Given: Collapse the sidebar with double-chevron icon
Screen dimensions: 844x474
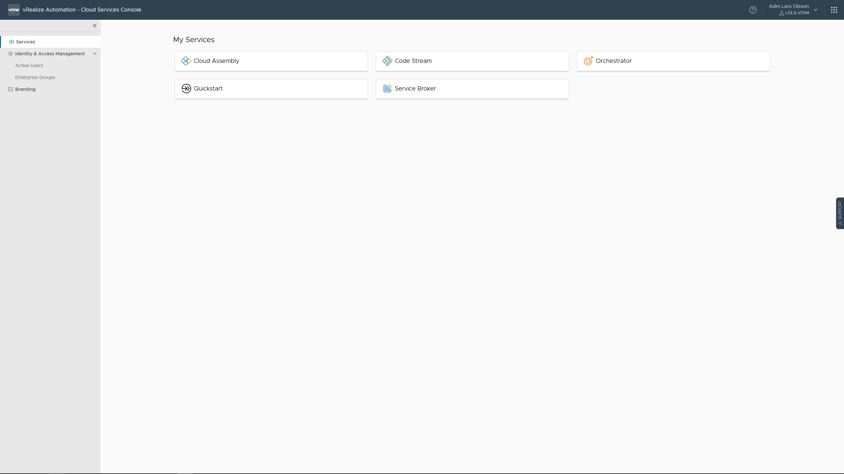Looking at the screenshot, I should click(95, 26).
